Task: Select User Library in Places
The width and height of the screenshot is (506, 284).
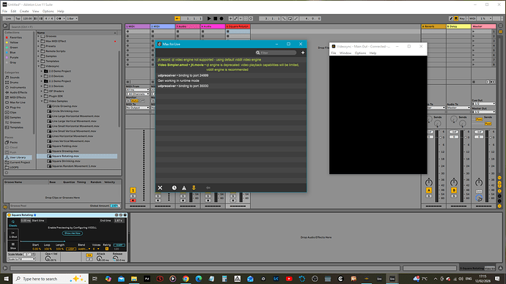Action: tap(18, 157)
